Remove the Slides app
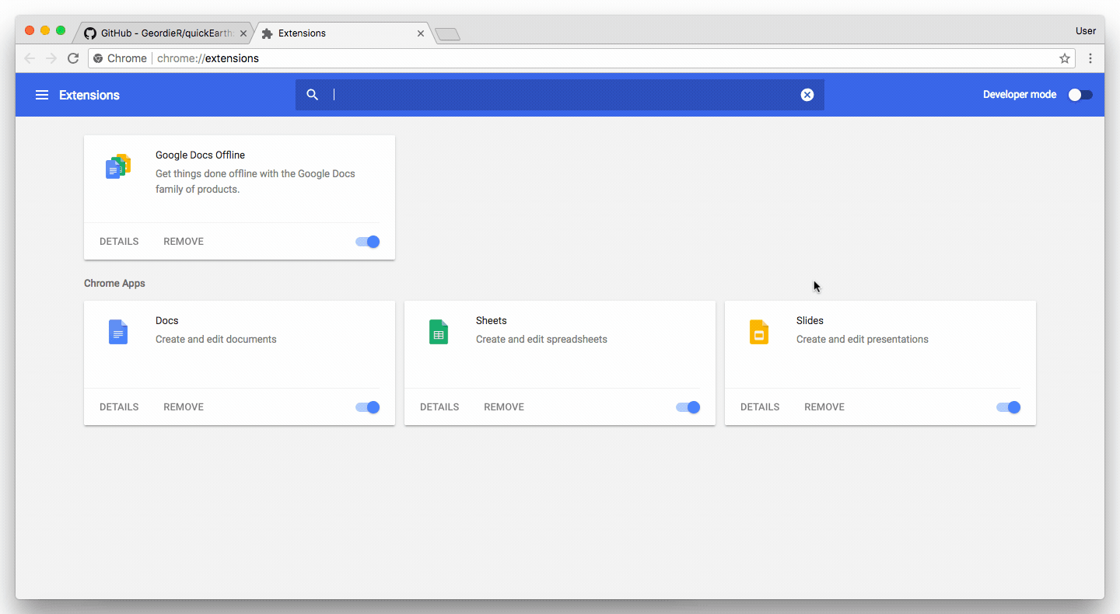This screenshot has width=1120, height=614. [824, 407]
